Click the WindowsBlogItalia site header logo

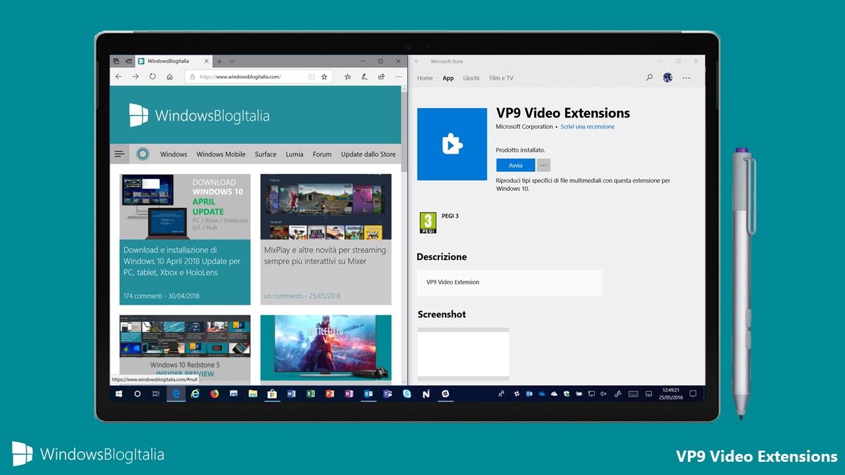click(199, 115)
